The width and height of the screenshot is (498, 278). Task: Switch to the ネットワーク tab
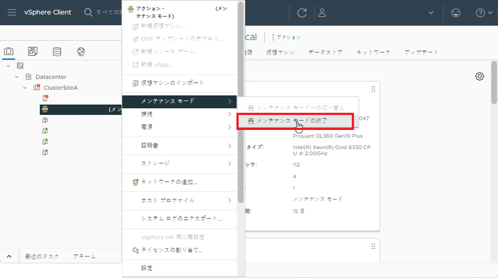tap(373, 52)
